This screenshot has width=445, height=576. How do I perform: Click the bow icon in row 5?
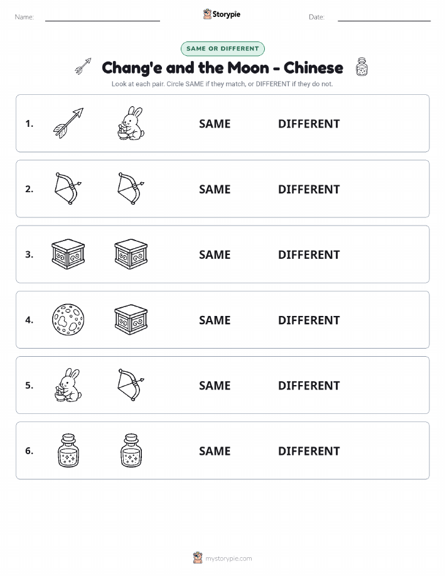(x=131, y=384)
